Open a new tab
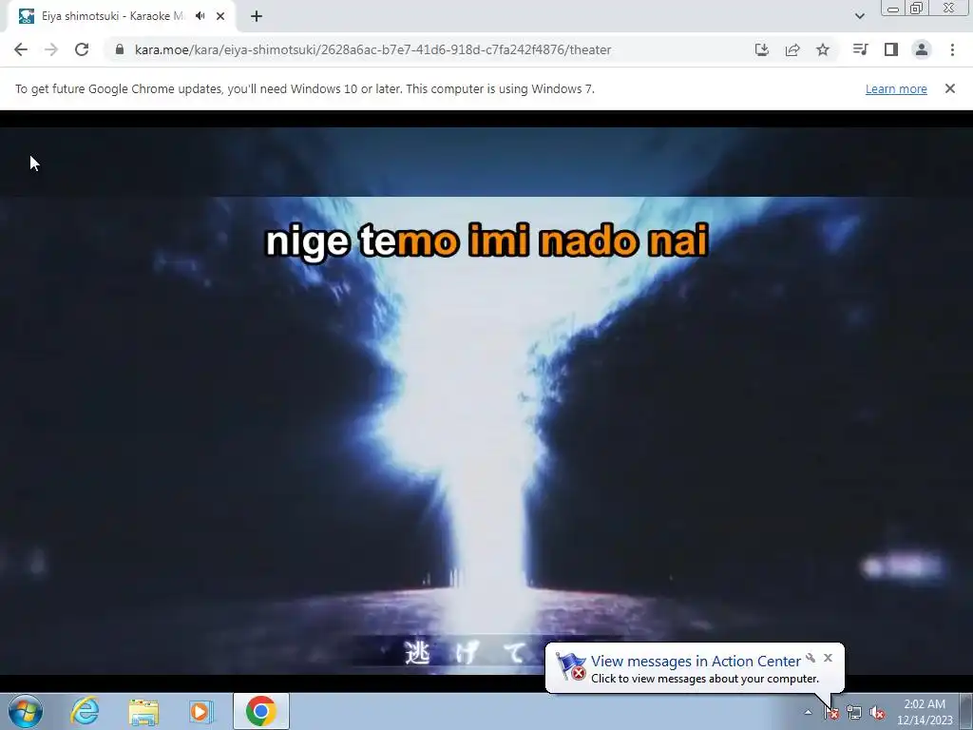This screenshot has width=973, height=730. [257, 16]
